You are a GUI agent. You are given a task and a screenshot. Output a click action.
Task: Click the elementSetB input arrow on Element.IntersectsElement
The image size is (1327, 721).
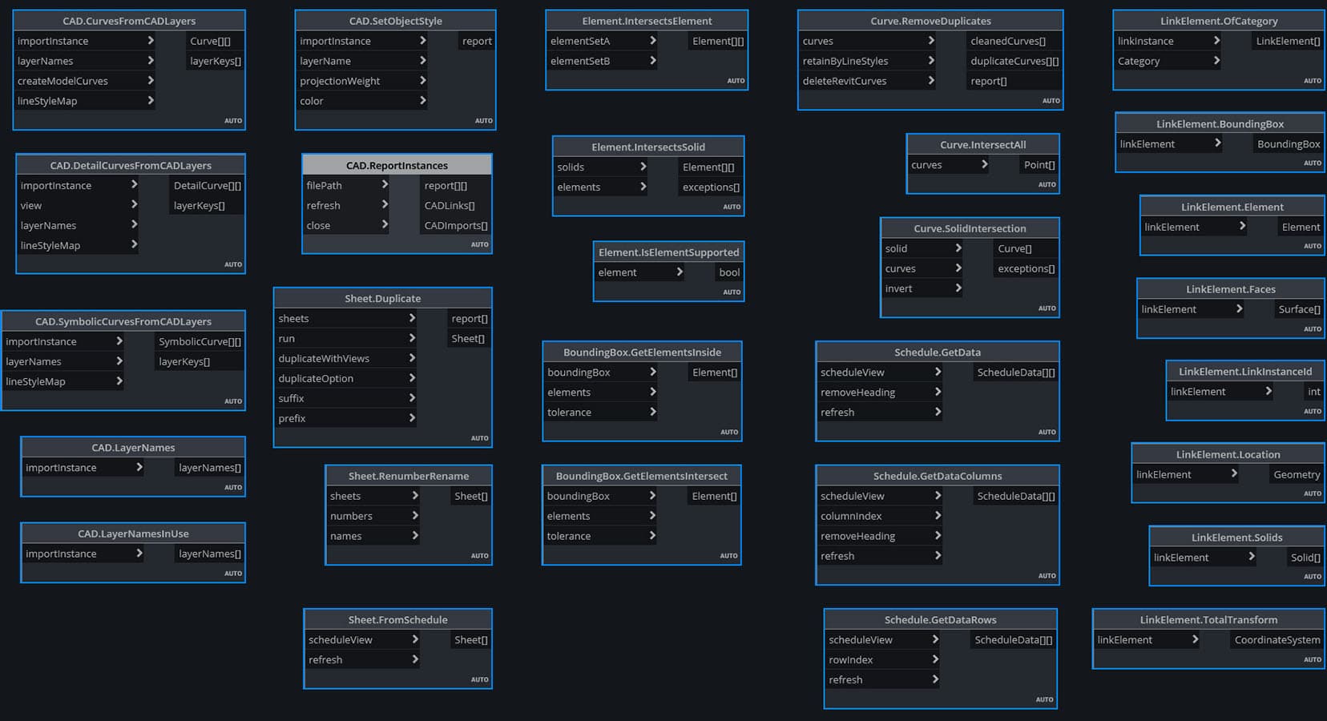pyautogui.click(x=652, y=60)
